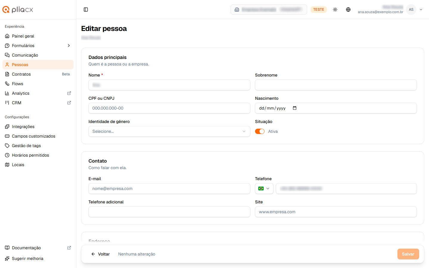
Task: Select Pessoas in the sidebar
Action: coord(38,65)
